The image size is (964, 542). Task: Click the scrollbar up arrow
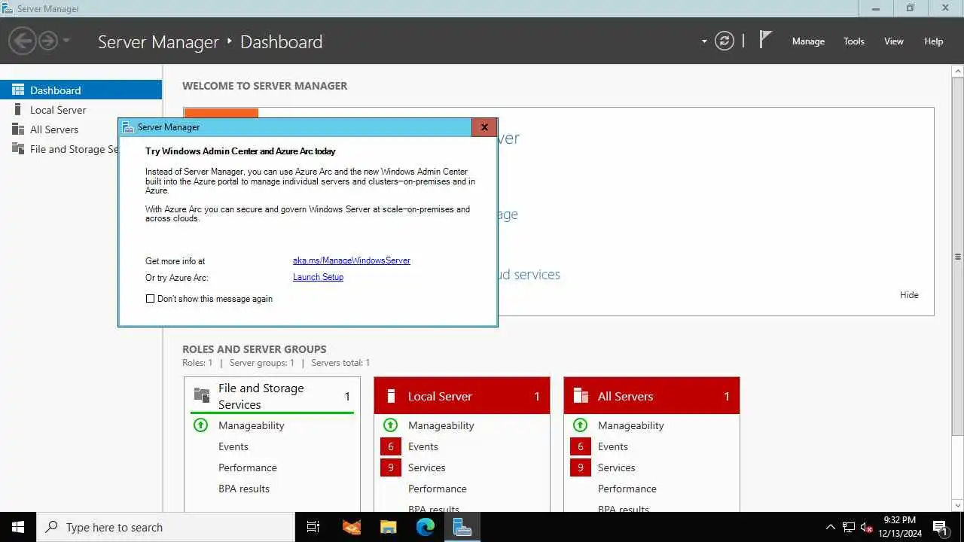957,70
